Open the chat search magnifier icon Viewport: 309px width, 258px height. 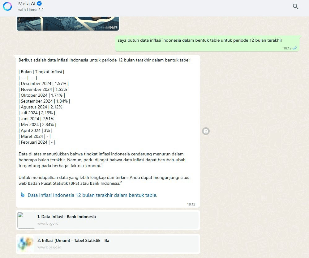pos(295,6)
